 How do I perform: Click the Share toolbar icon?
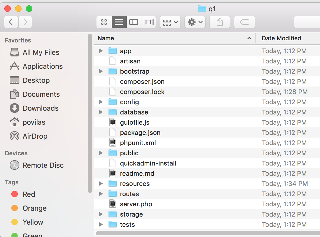(220, 22)
